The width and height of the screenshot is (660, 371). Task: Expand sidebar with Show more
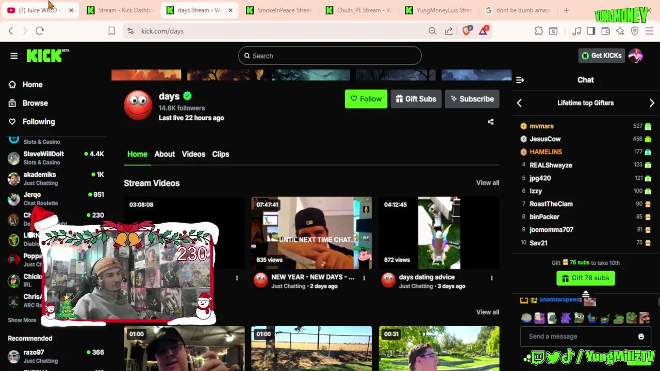(22, 320)
